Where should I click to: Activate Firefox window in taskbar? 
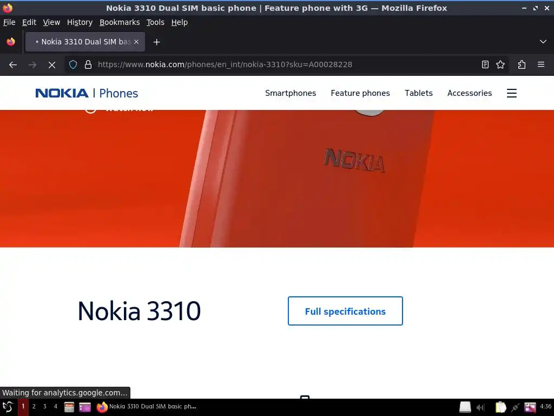point(147,407)
